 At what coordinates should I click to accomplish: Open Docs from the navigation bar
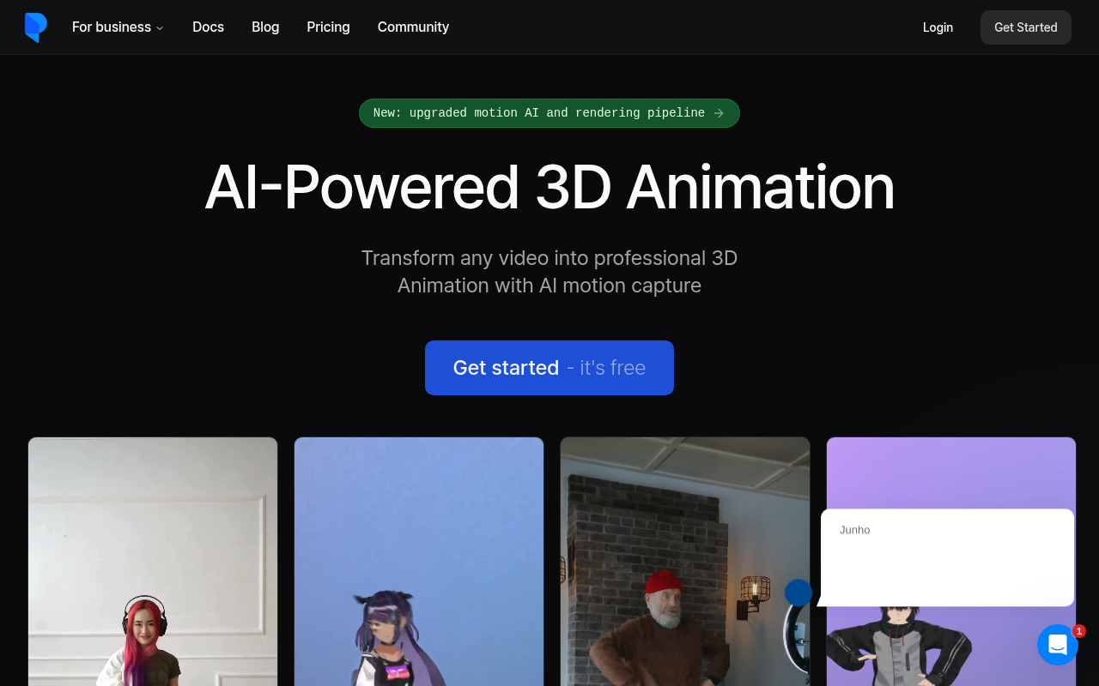[208, 27]
